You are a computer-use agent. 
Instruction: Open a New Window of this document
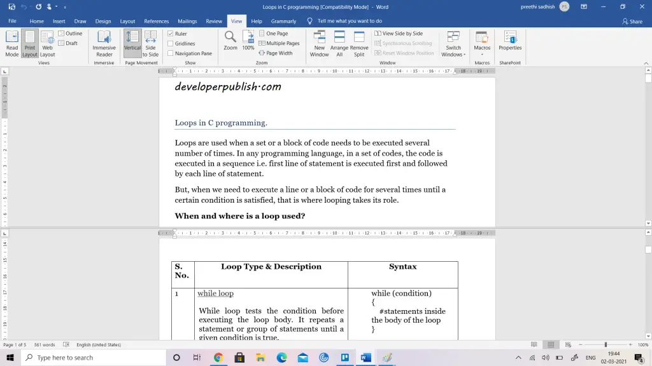pyautogui.click(x=320, y=44)
